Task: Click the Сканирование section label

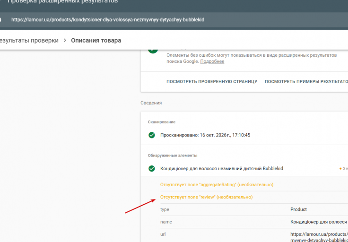Action: (x=162, y=122)
